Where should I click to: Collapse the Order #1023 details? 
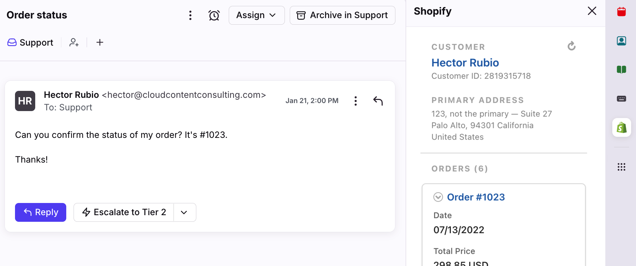click(438, 197)
